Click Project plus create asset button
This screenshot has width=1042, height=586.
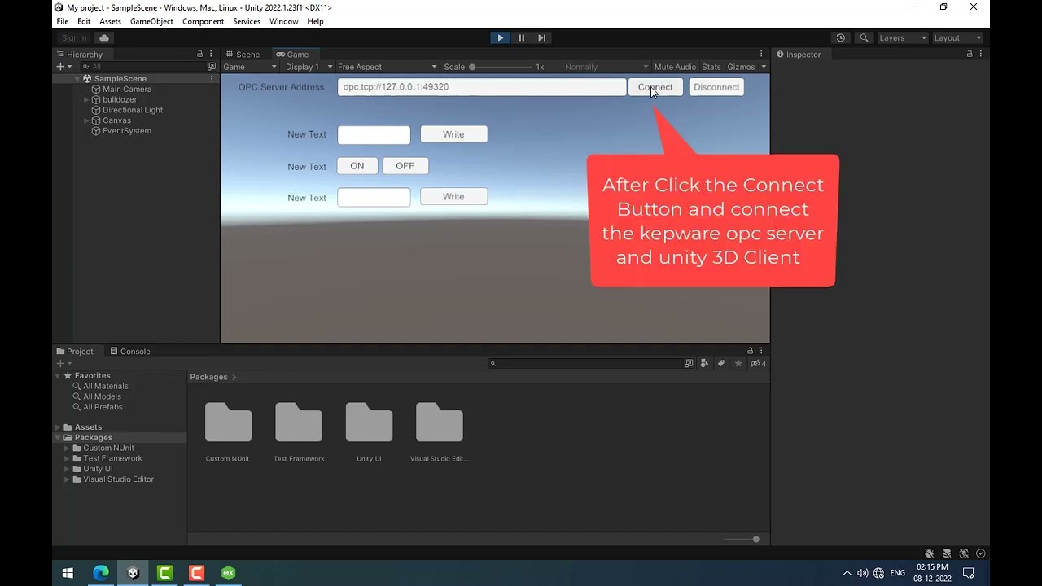tap(59, 364)
